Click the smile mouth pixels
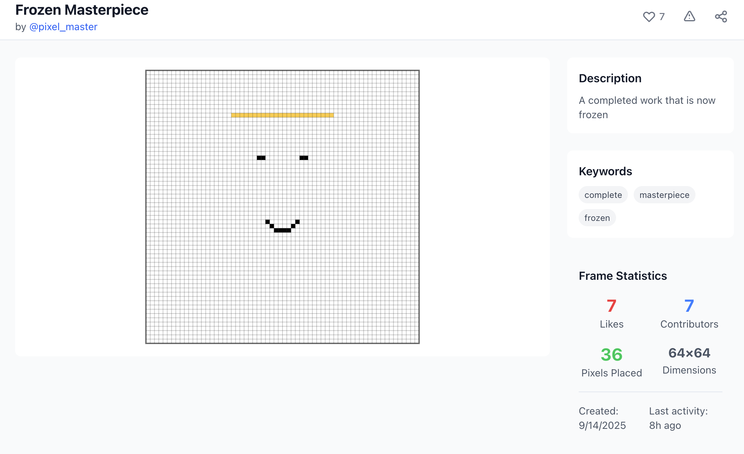 [282, 230]
